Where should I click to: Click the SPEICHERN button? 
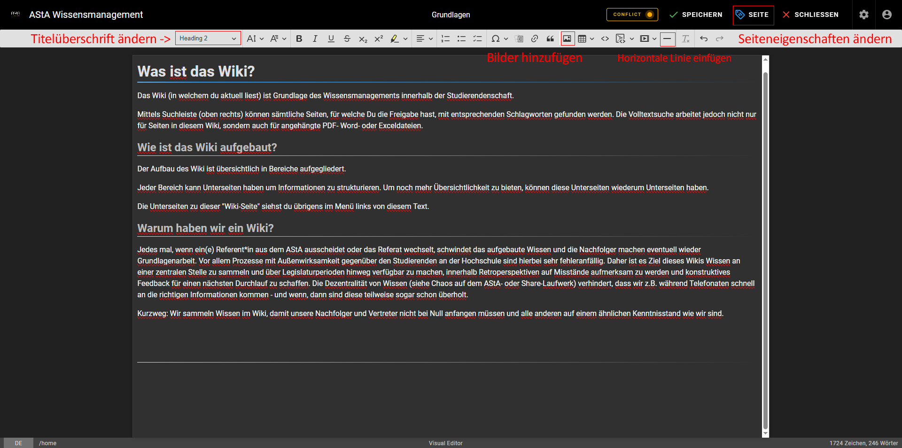696,15
